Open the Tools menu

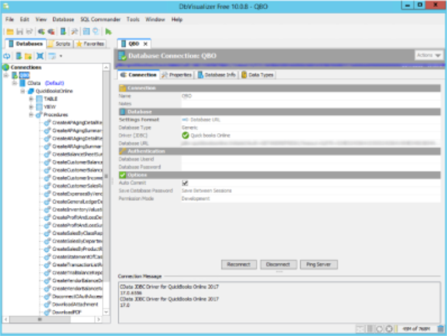133,19
